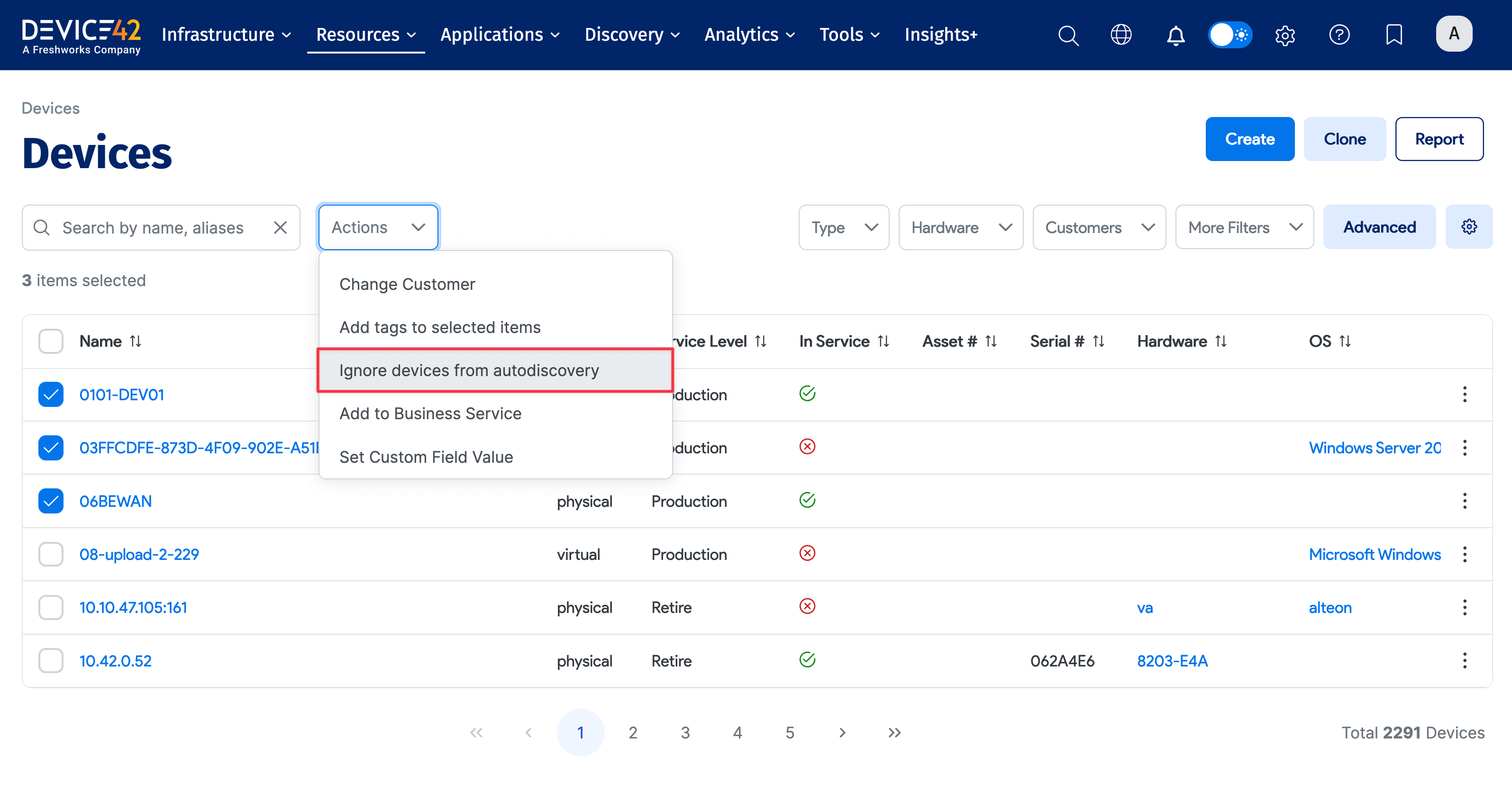Toggle the light/dark theme switch
This screenshot has height=792, width=1512.
(1230, 35)
